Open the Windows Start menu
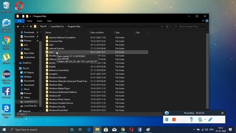Image resolution: width=236 pixels, height=133 pixels. coord(4,130)
